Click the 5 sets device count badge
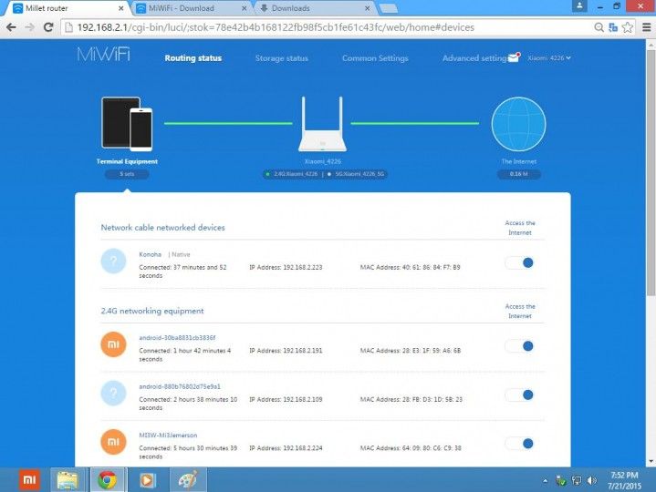The image size is (656, 492). (127, 174)
